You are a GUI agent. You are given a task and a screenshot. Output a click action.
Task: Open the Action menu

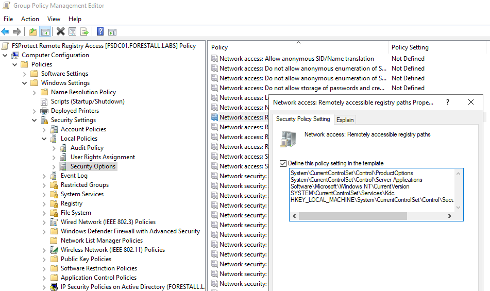coord(30,19)
